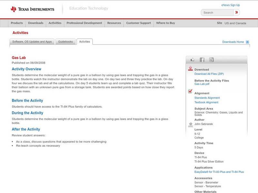Click the Texas Instruments logo
Image resolution: width=258 pixels, height=193 pixels.
point(33,9)
